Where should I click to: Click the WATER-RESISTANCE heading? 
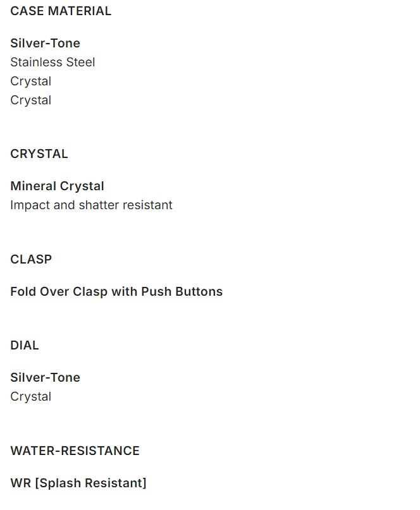pos(75,451)
